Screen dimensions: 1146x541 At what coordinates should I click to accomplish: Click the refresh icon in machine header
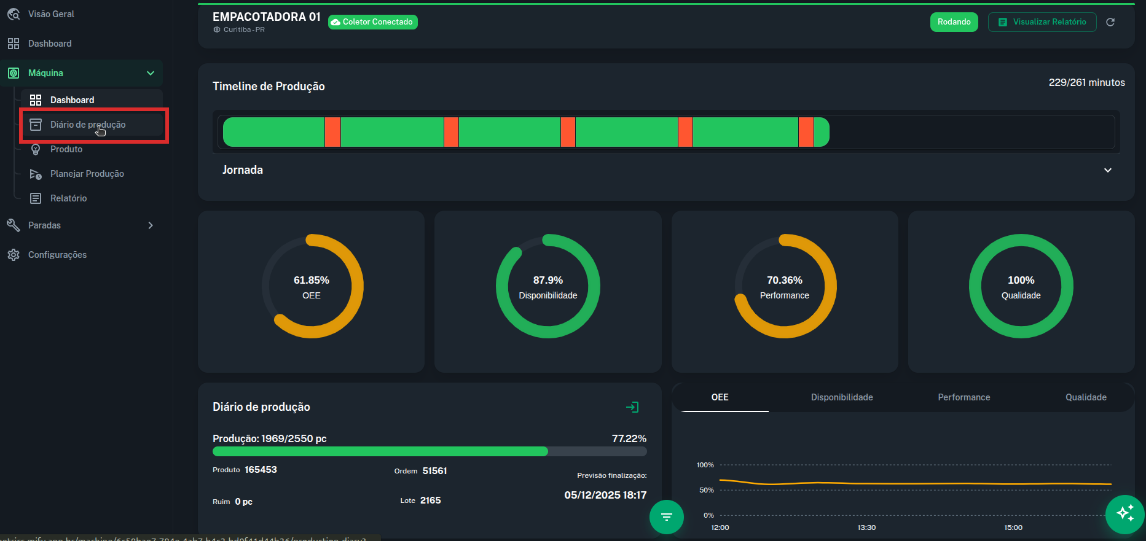coord(1110,22)
